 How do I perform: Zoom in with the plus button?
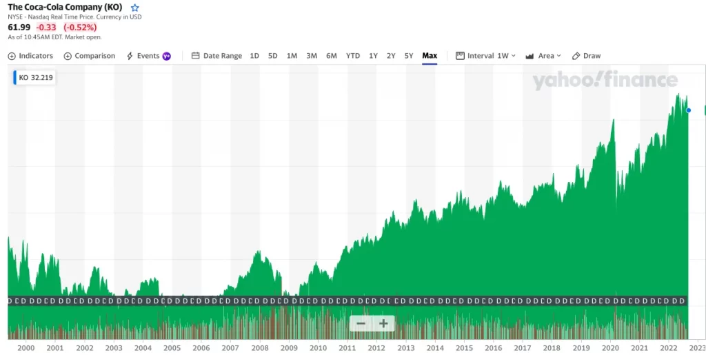tap(383, 323)
